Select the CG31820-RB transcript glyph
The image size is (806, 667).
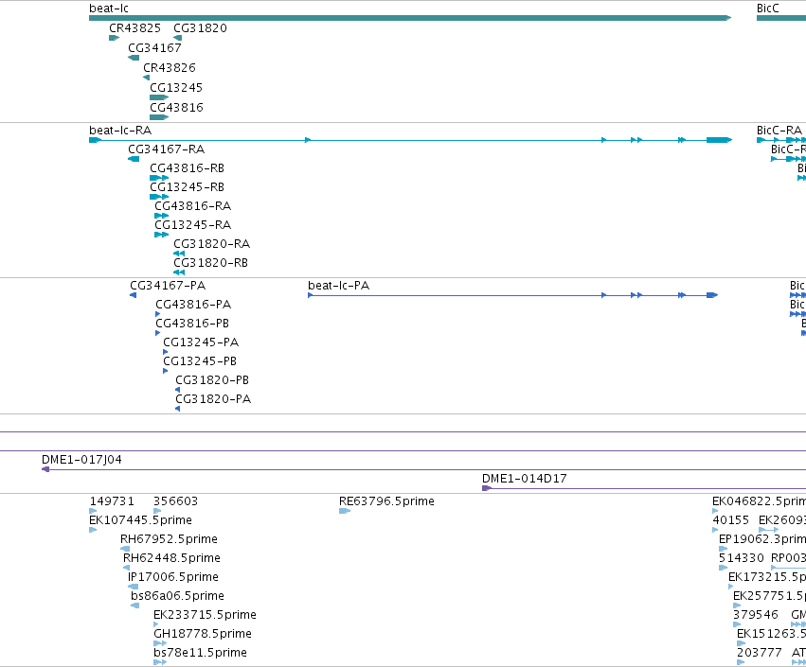pos(179,272)
